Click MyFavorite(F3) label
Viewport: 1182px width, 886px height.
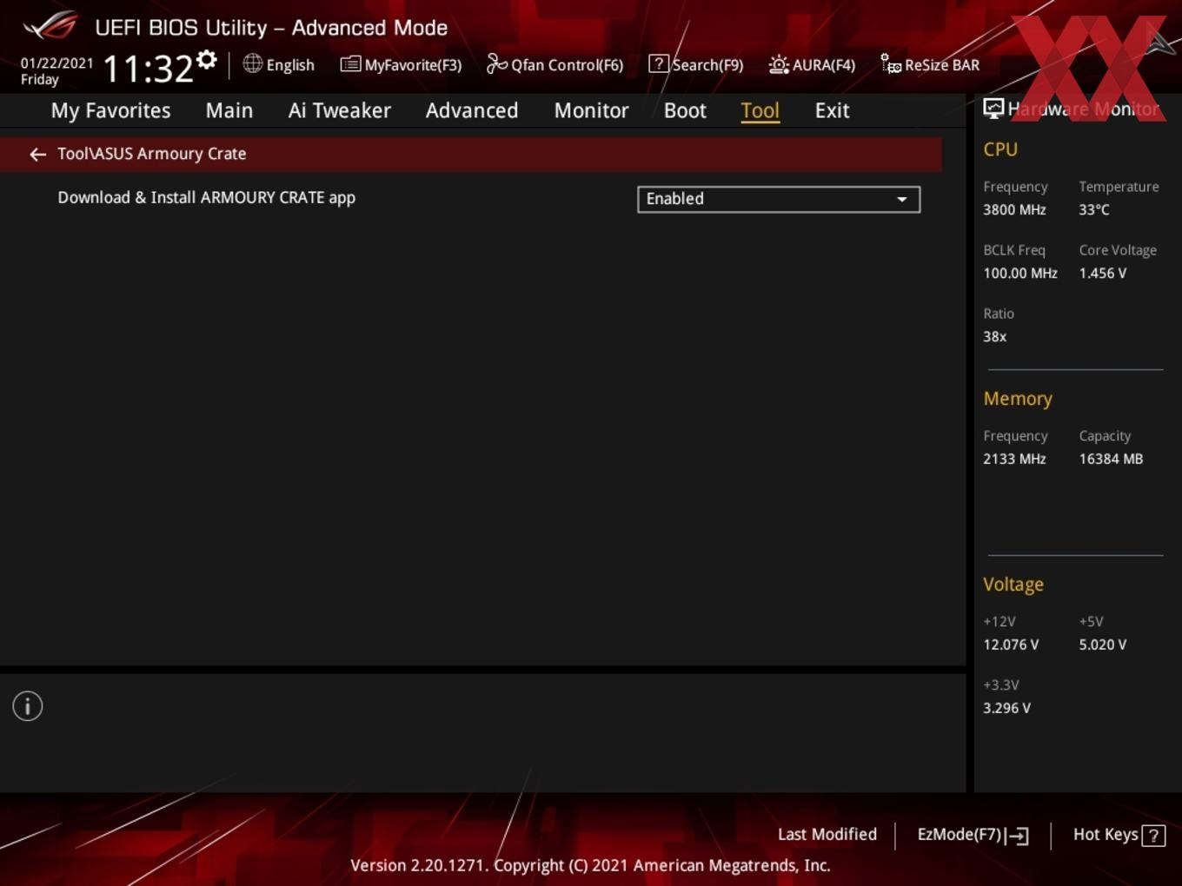coord(413,65)
